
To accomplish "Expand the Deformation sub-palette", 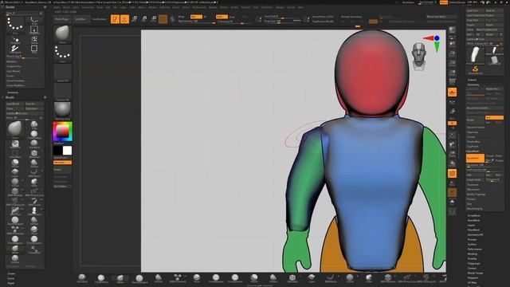I will pyautogui.click(x=475, y=249).
